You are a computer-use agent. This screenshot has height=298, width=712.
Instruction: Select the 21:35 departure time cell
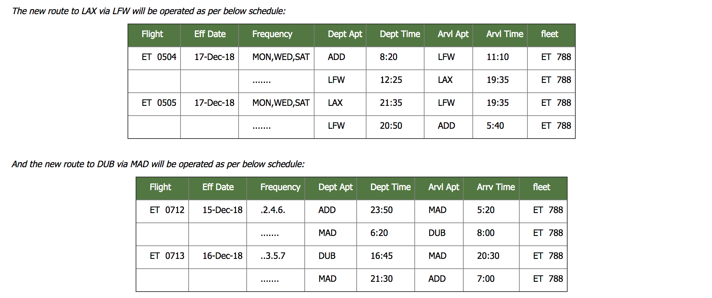(391, 103)
